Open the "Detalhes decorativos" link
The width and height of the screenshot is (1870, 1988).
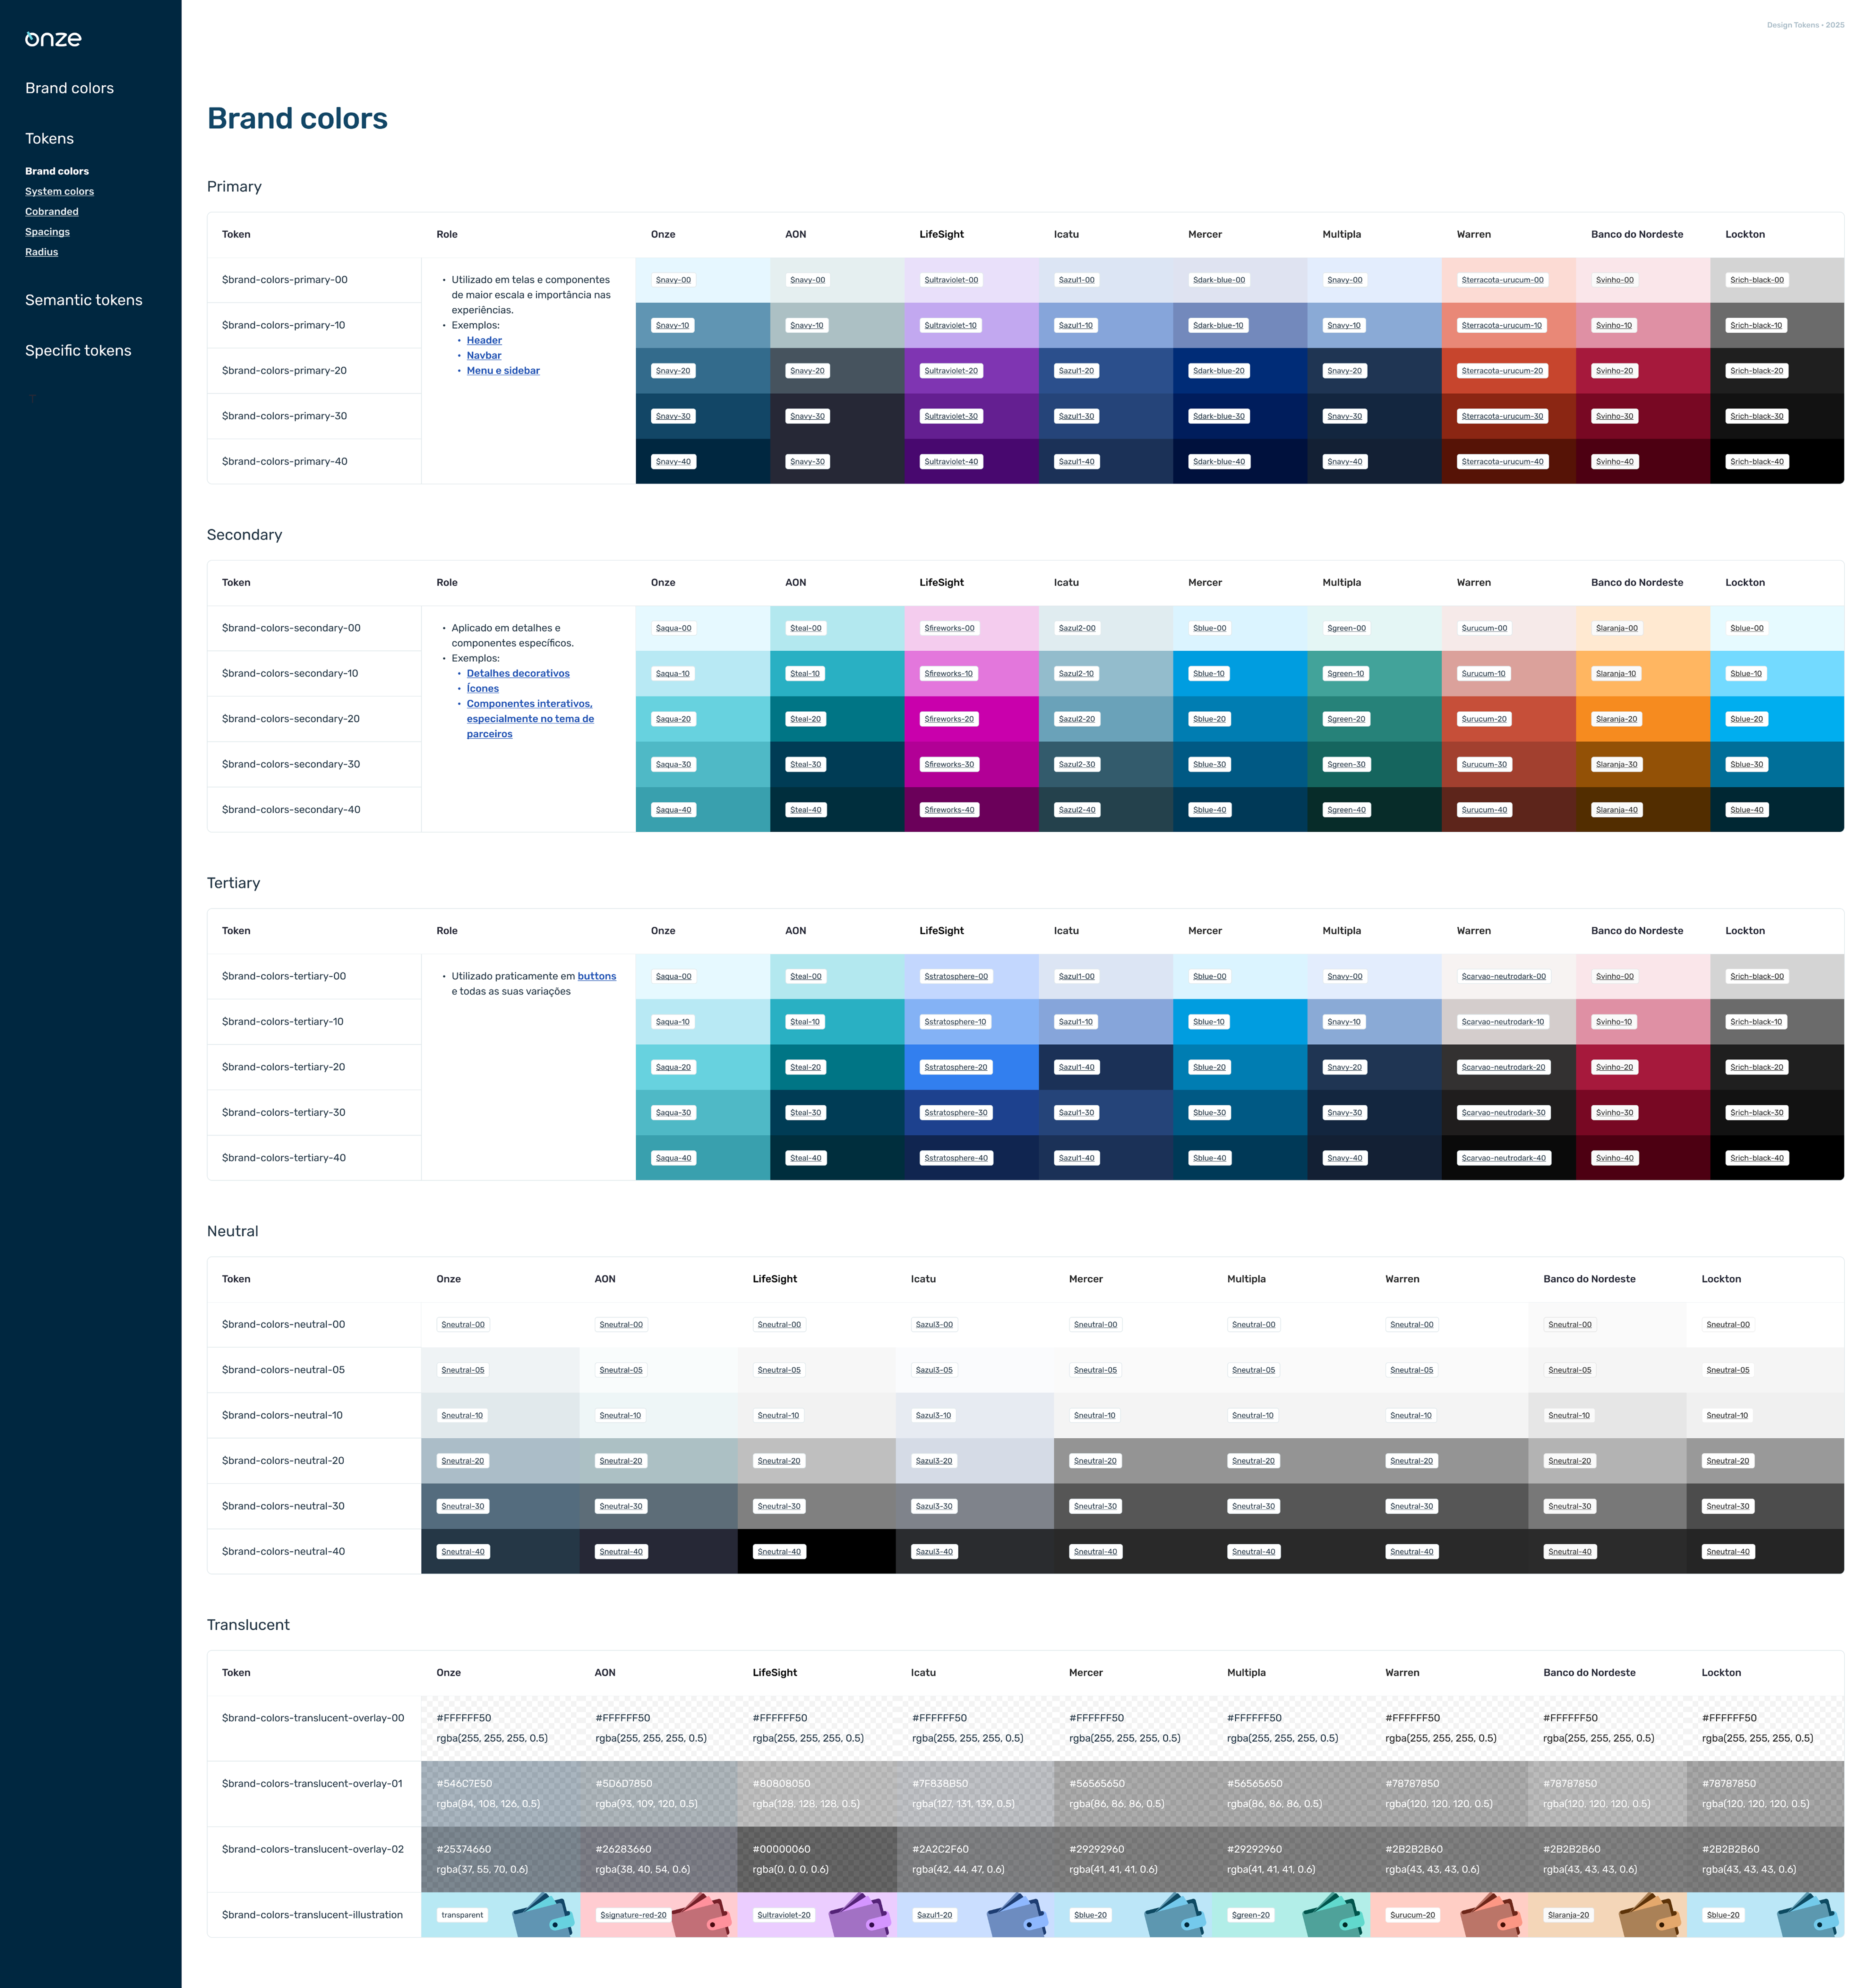click(518, 673)
